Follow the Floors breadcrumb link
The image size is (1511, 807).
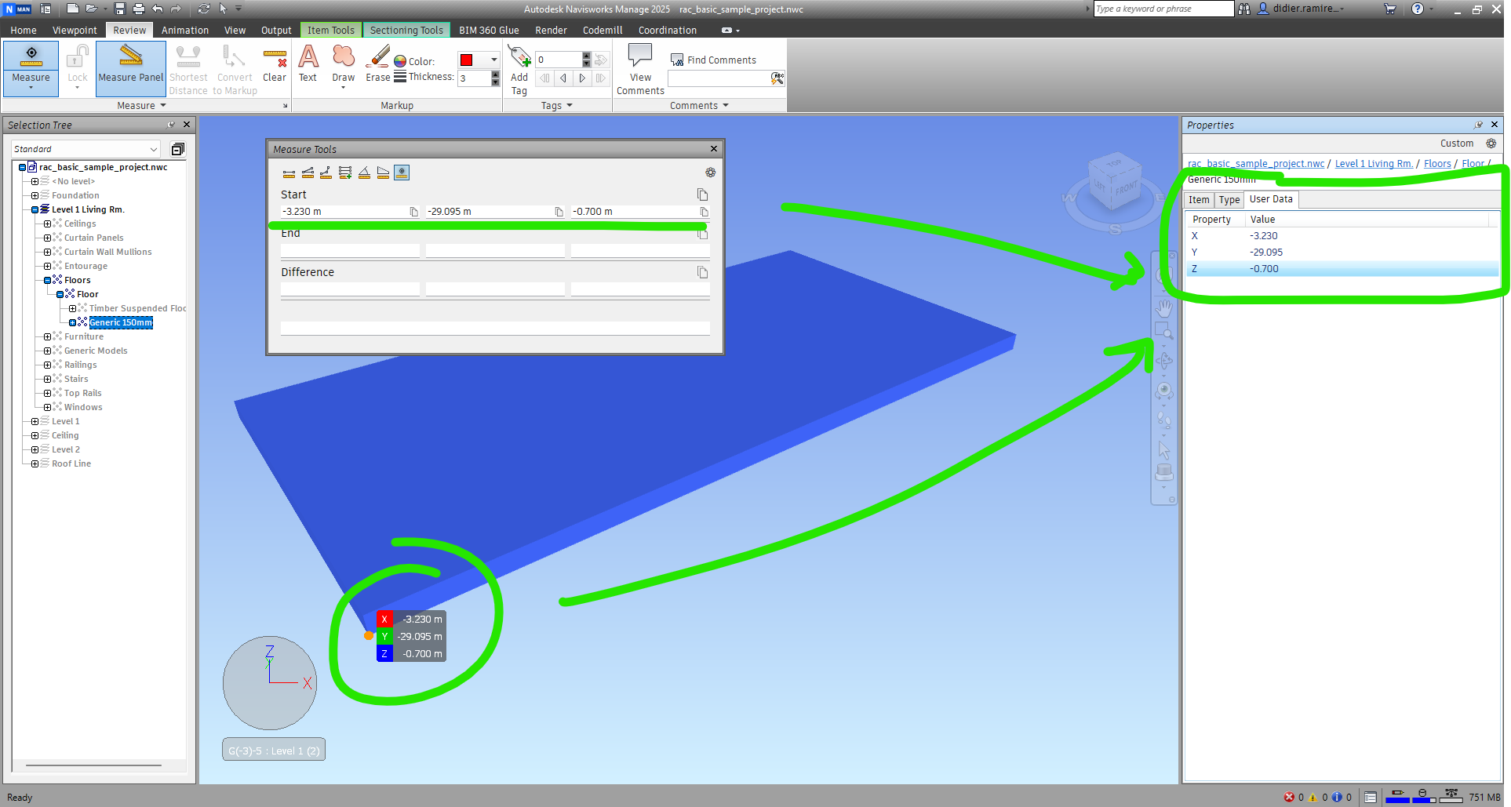click(x=1437, y=164)
